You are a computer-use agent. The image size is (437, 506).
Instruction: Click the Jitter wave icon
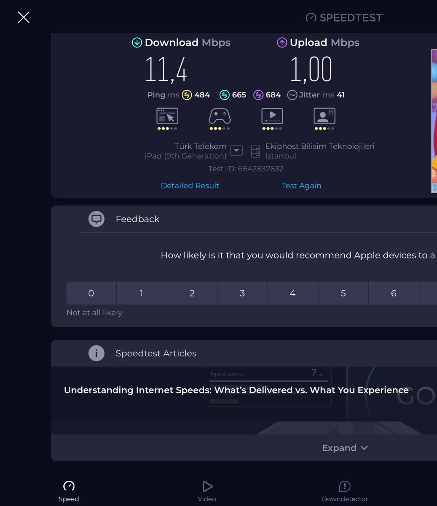pyautogui.click(x=292, y=95)
